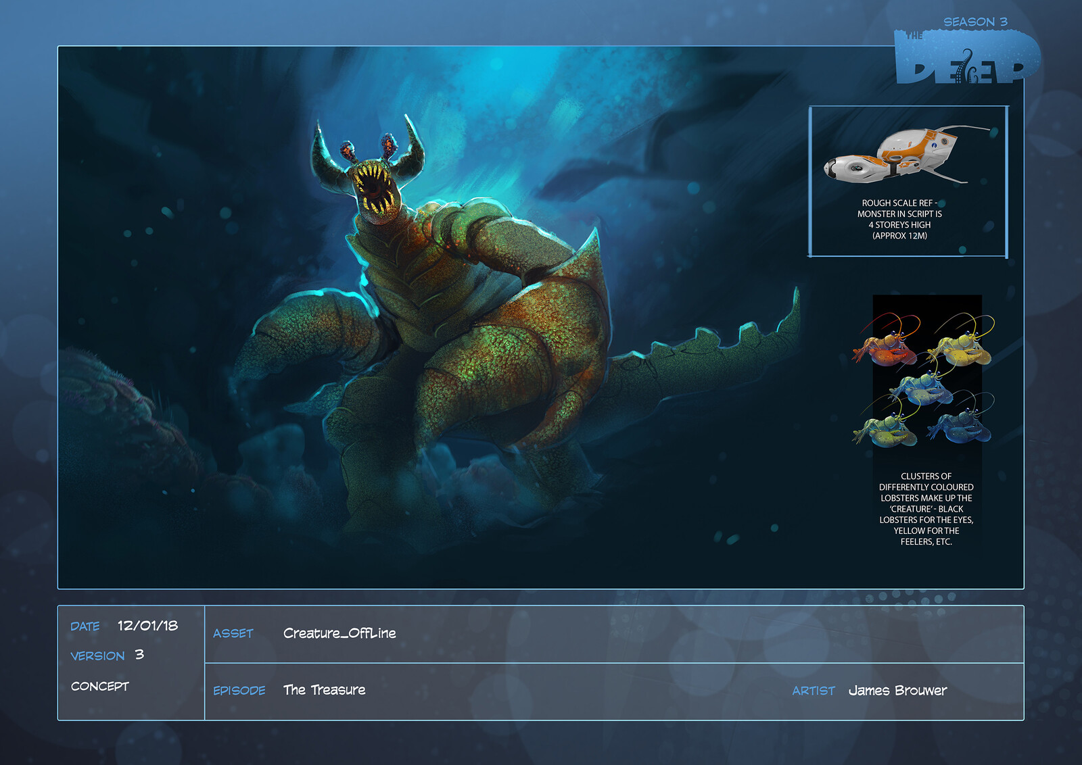Click the "ASSET" label

233,633
